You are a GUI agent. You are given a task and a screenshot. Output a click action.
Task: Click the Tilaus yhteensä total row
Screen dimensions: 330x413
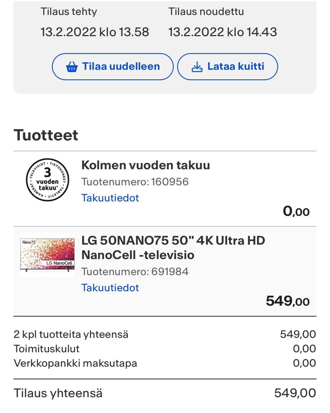click(x=165, y=393)
